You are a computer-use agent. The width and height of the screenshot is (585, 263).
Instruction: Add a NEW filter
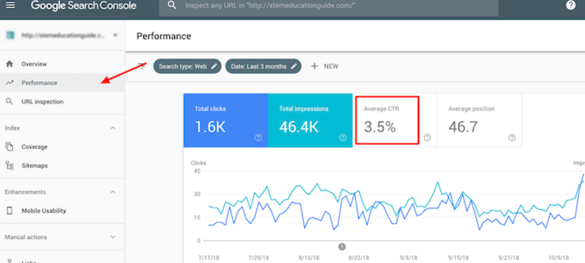click(325, 66)
